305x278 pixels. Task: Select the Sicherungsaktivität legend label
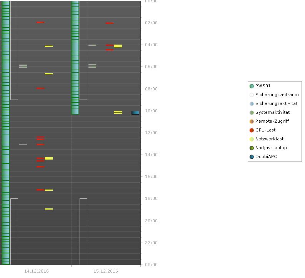click(x=276, y=103)
